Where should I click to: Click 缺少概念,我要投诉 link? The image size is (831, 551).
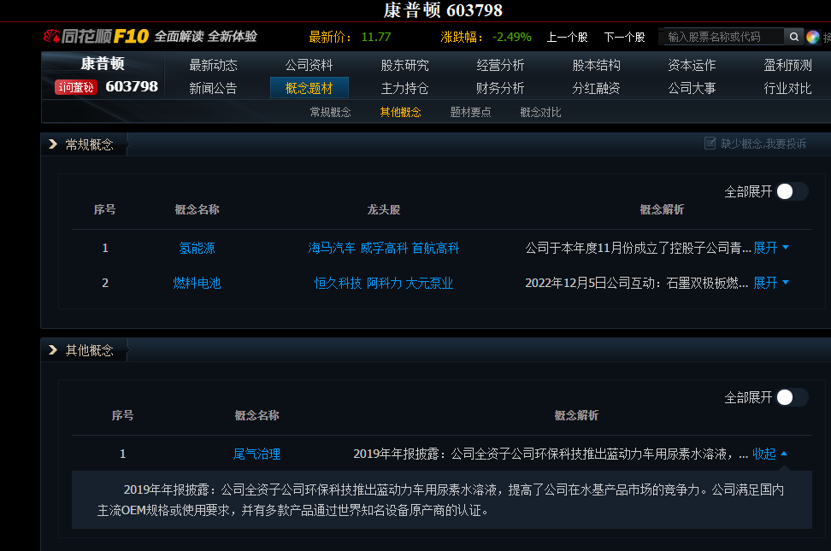(x=763, y=144)
